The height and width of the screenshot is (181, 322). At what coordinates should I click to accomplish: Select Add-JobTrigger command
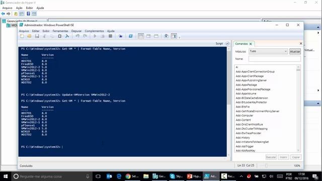point(245,146)
